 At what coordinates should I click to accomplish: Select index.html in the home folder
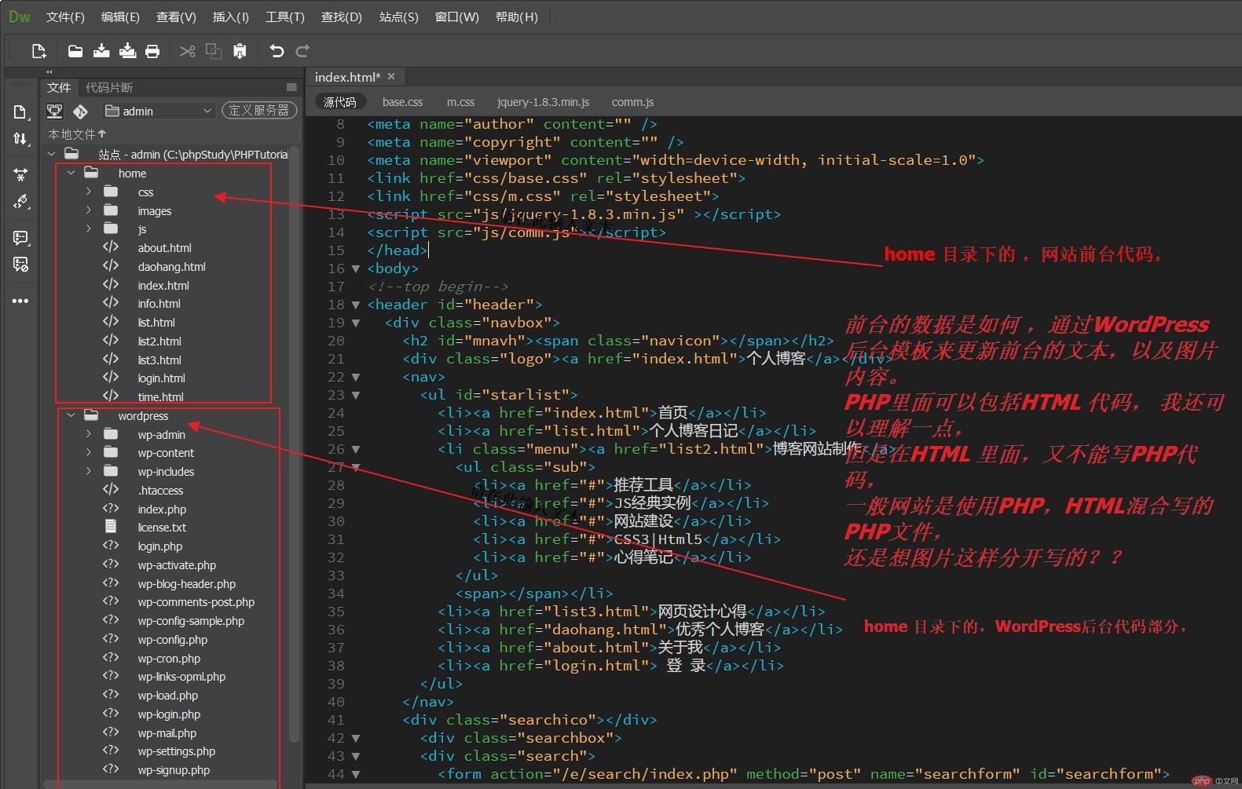(163, 285)
